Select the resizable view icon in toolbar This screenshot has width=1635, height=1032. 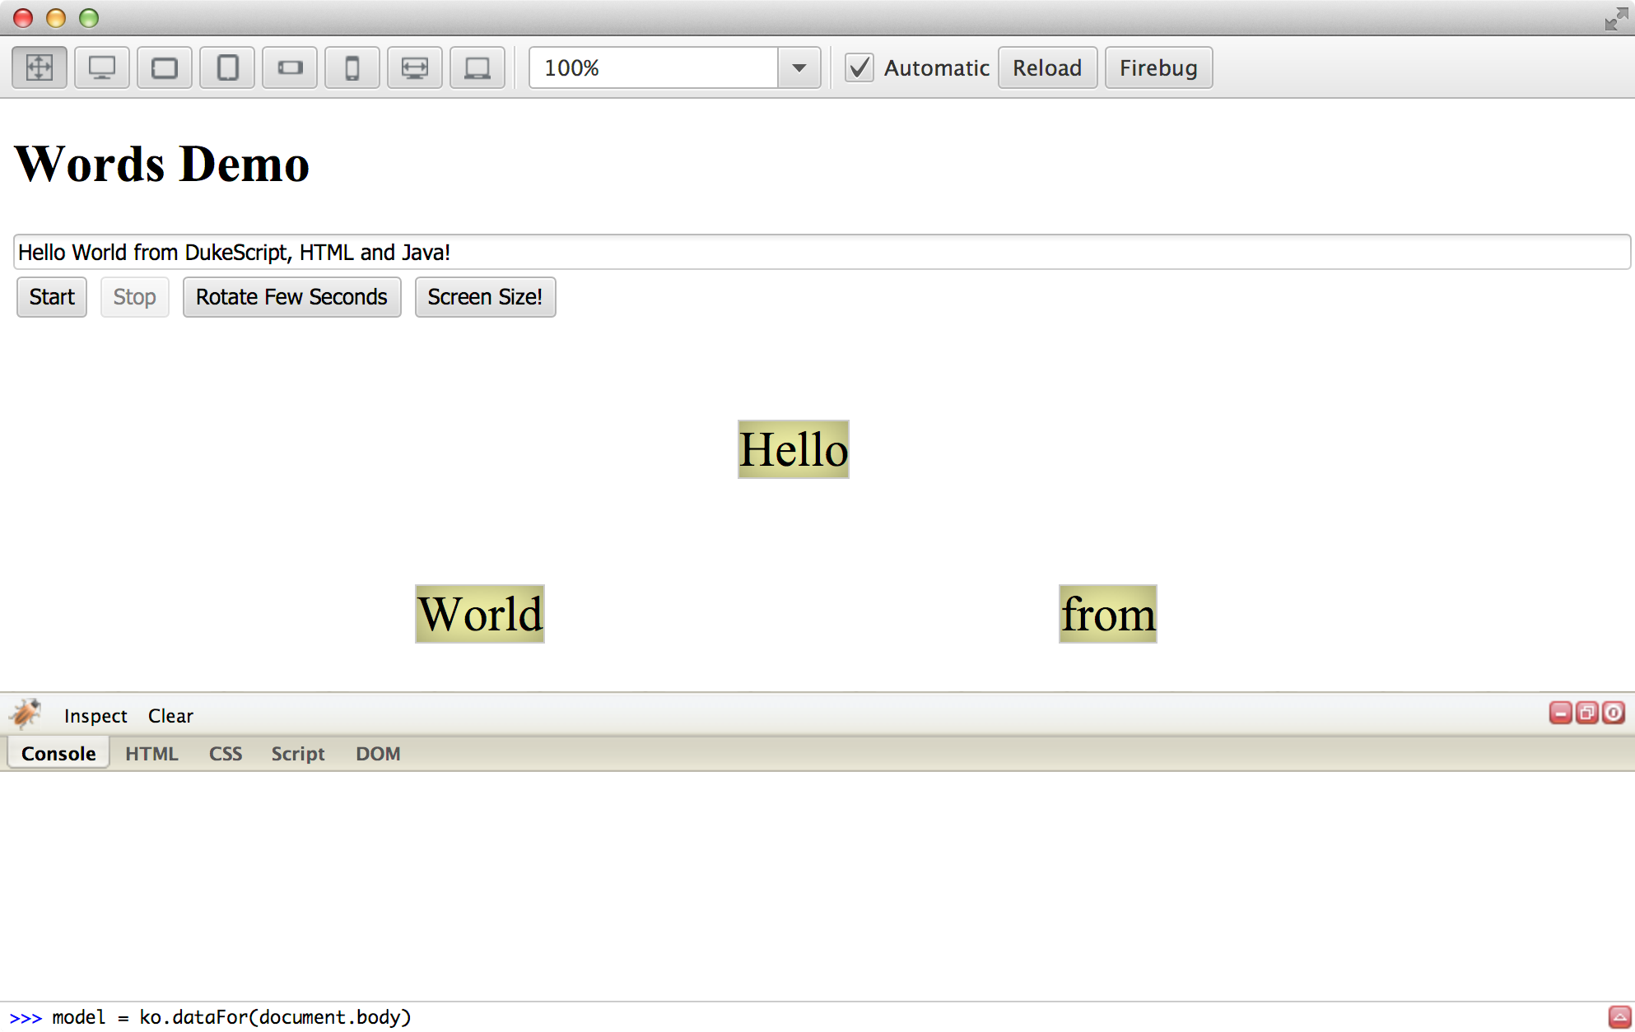pos(40,67)
